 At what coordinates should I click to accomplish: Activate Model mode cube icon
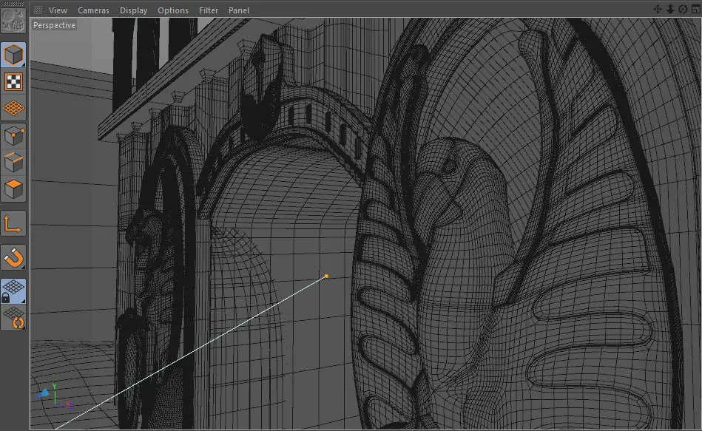13,55
